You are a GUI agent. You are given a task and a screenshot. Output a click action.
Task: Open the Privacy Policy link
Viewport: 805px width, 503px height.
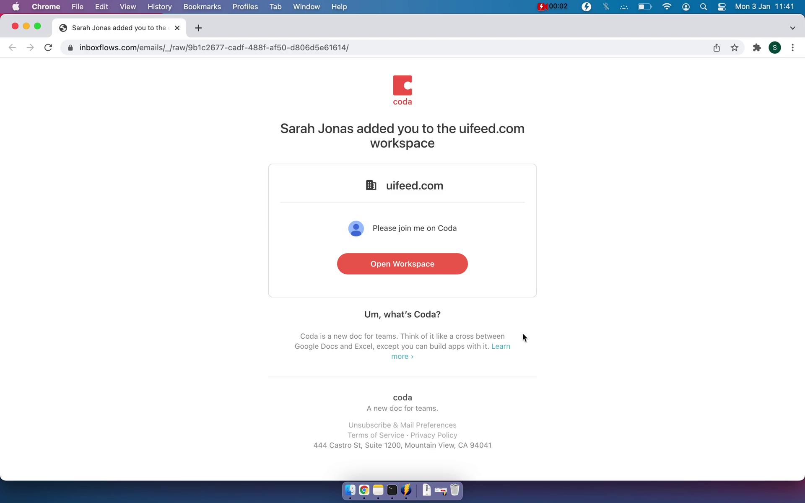(434, 435)
